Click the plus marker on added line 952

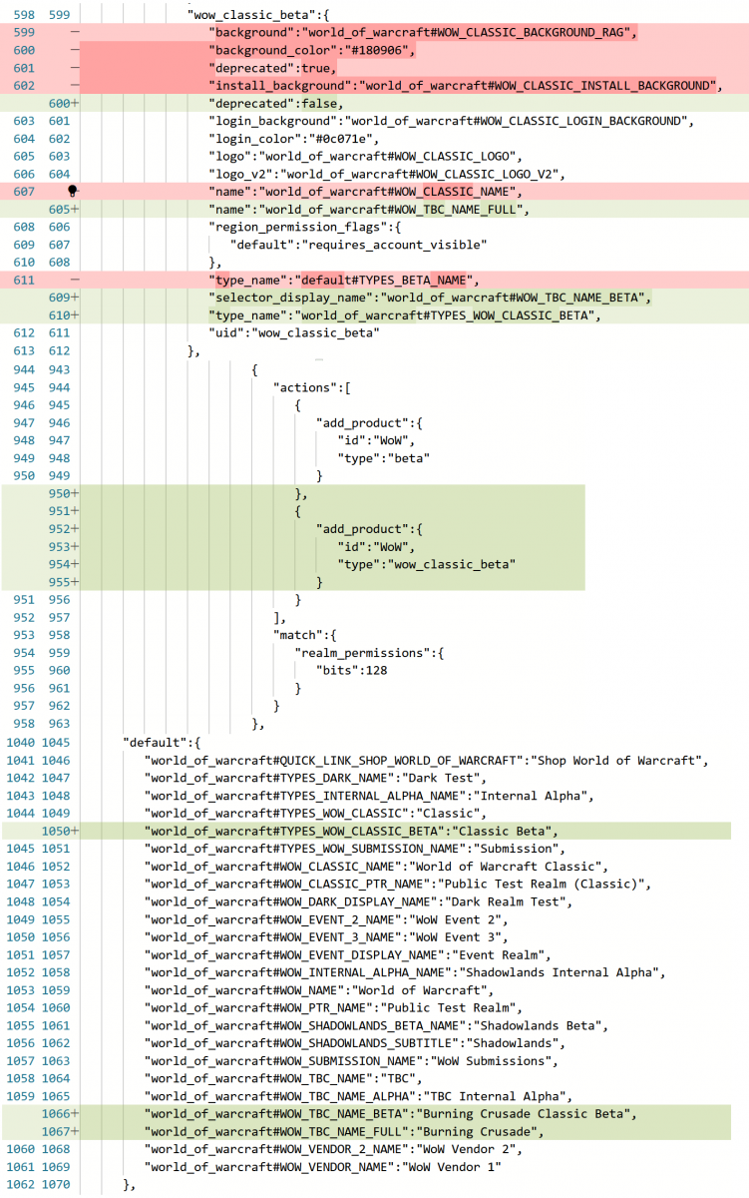(76, 529)
